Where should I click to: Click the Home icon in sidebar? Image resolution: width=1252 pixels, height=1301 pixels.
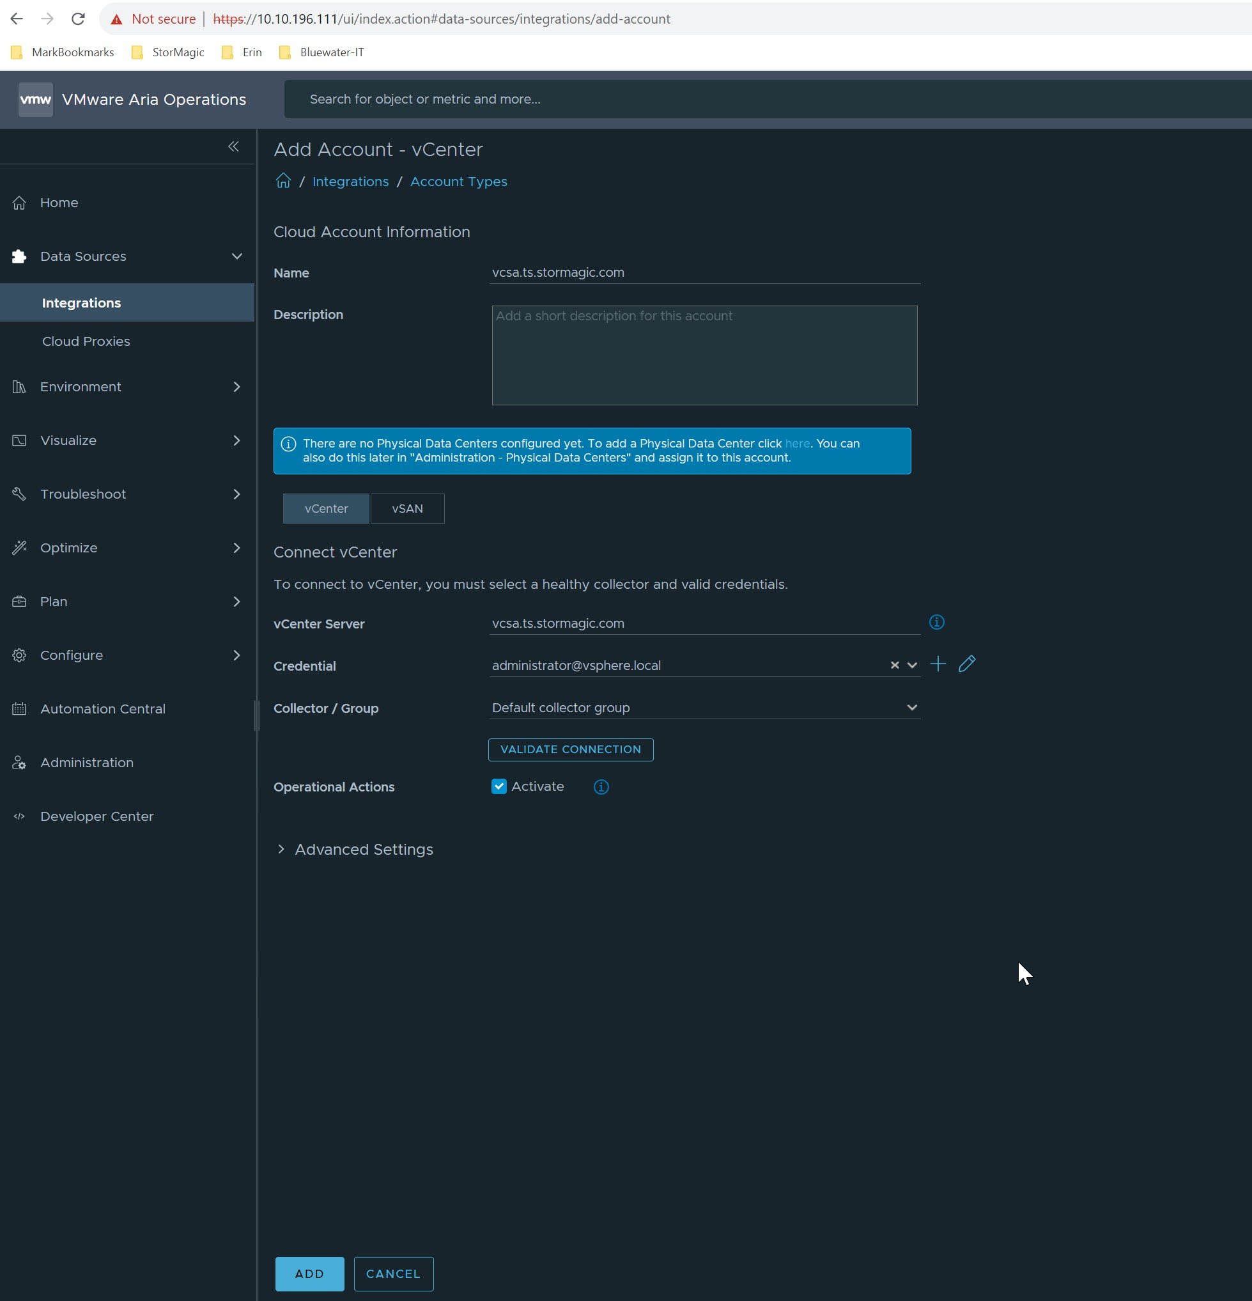tap(19, 203)
